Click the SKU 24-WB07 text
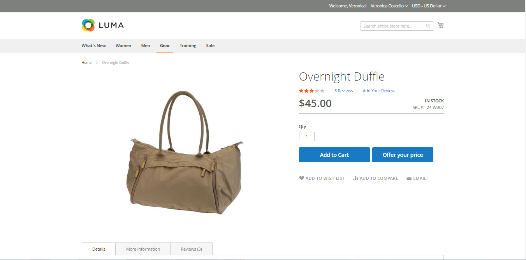Image resolution: width=526 pixels, height=260 pixels. (x=428, y=107)
